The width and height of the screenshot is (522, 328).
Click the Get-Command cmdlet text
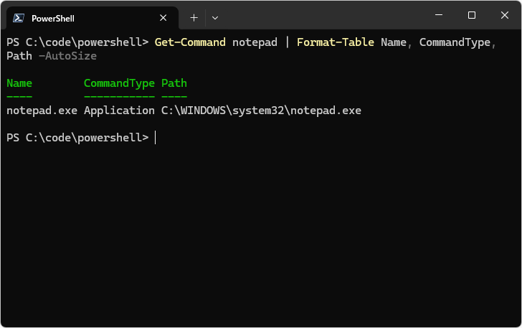189,42
